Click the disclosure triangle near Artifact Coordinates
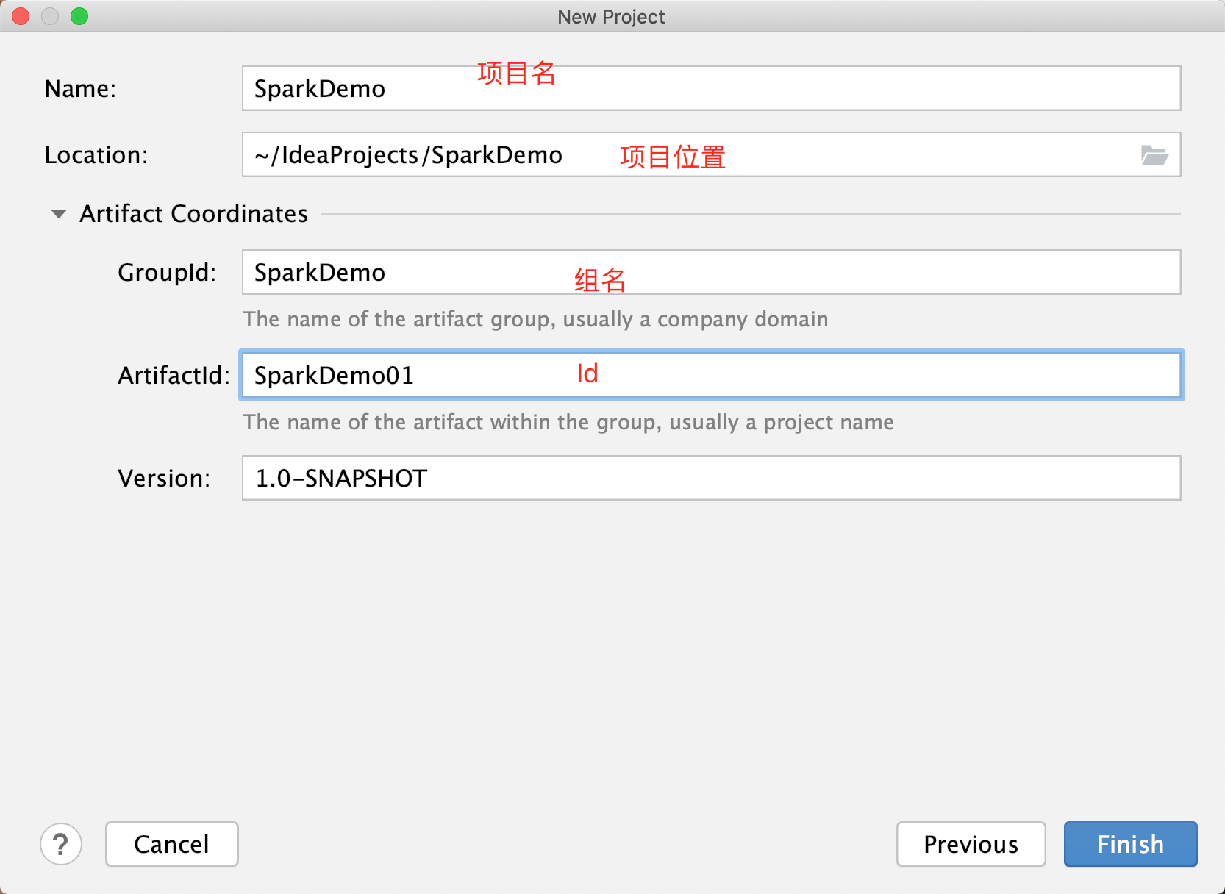The image size is (1225, 894). tap(57, 214)
